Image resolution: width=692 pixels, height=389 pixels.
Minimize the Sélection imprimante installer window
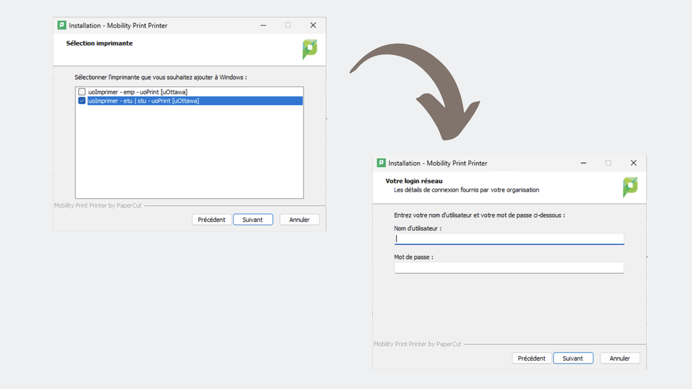click(x=263, y=25)
